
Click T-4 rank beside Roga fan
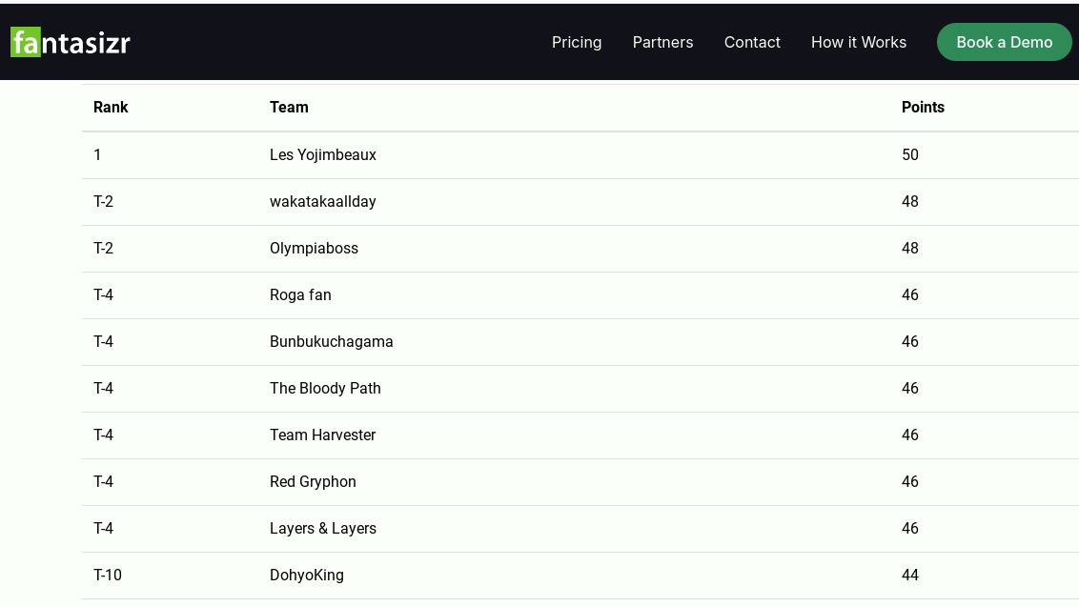click(103, 295)
